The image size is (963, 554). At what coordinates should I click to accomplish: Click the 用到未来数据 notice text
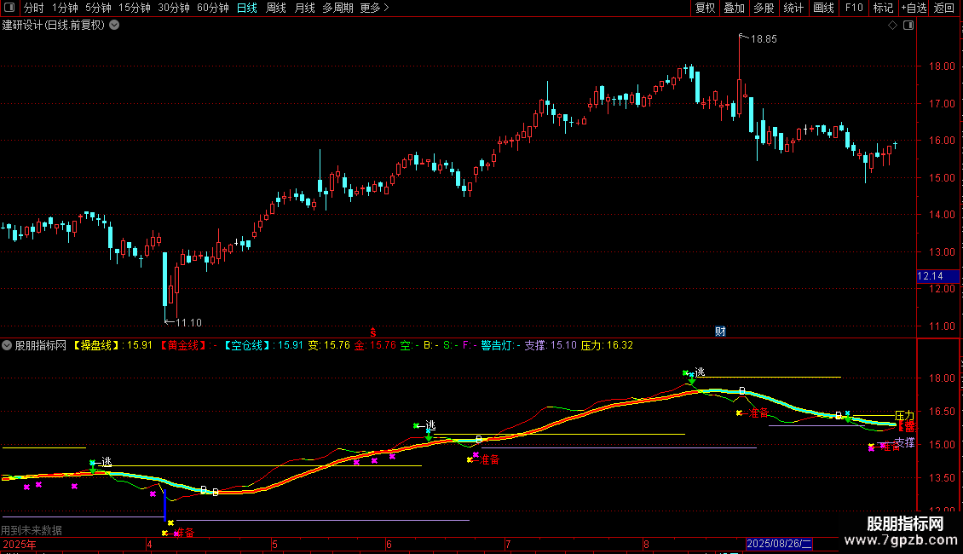tap(32, 530)
